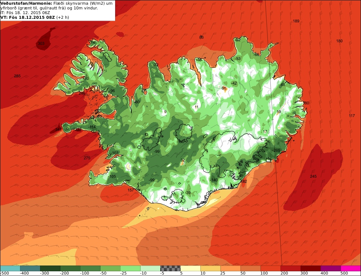Click the value '-72' on the northern peninsula
The width and height of the screenshot is (361, 276).
click(x=156, y=65)
